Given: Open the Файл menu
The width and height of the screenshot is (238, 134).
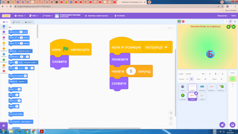Looking at the screenshot, I should click(34, 16).
